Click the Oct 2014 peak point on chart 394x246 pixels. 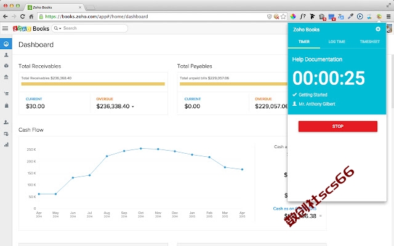coord(141,149)
